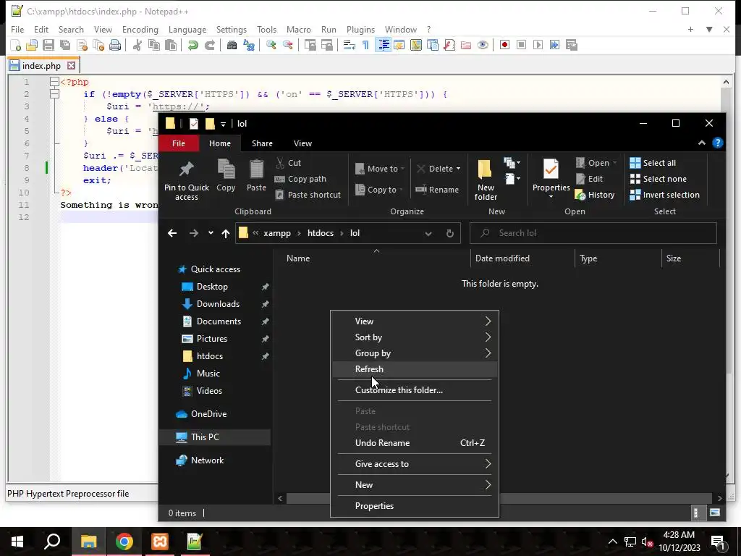This screenshot has height=556, width=741.
Task: Click the Redo arrow in Notepad++ toolbar
Action: point(209,46)
